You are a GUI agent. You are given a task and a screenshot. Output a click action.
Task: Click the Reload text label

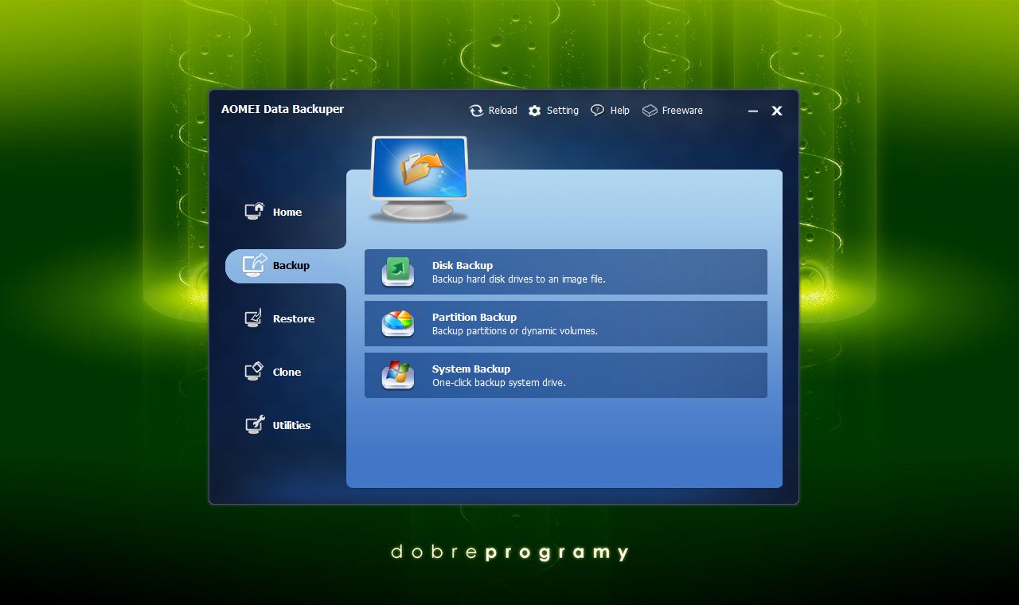coord(502,111)
